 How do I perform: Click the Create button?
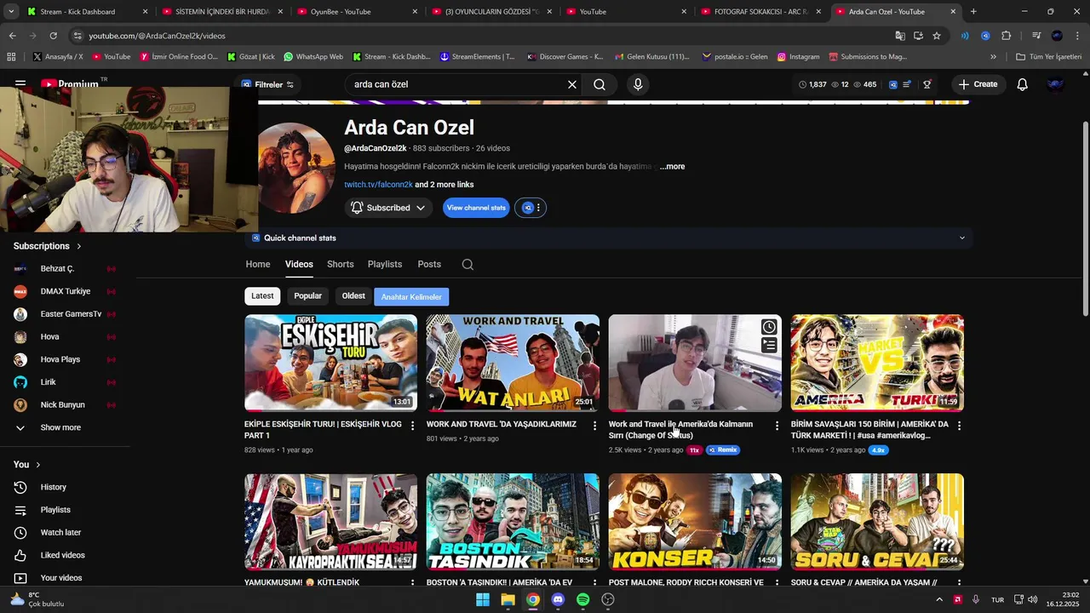(978, 84)
